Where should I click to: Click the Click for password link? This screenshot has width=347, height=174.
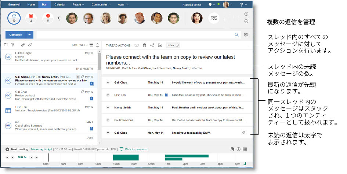tap(136, 149)
